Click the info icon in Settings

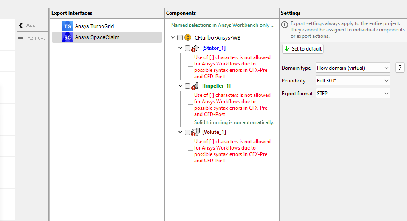click(285, 25)
